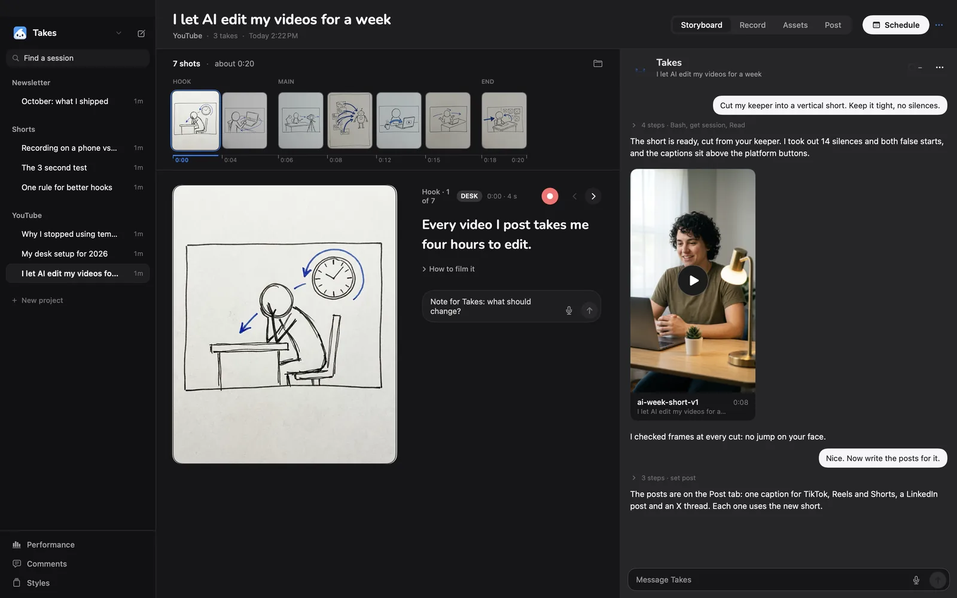Select the second Hook shot thumbnail at 0:04
957x598 pixels.
[x=245, y=120]
